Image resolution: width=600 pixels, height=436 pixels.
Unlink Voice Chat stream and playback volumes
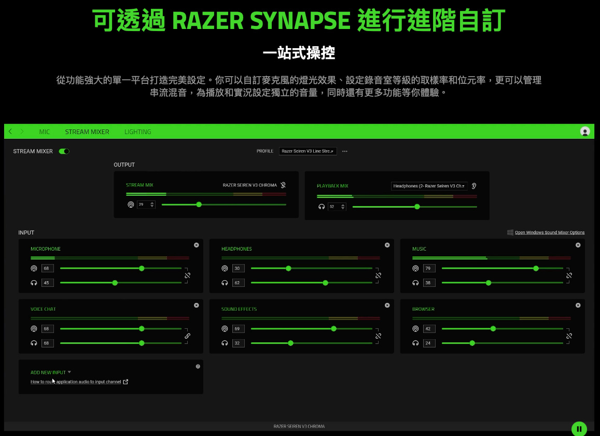pyautogui.click(x=188, y=336)
